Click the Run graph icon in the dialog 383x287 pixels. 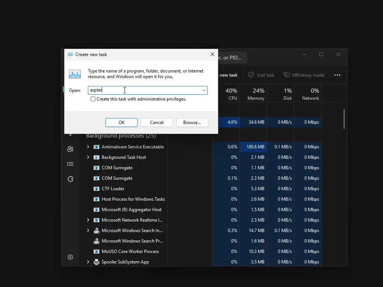[75, 74]
